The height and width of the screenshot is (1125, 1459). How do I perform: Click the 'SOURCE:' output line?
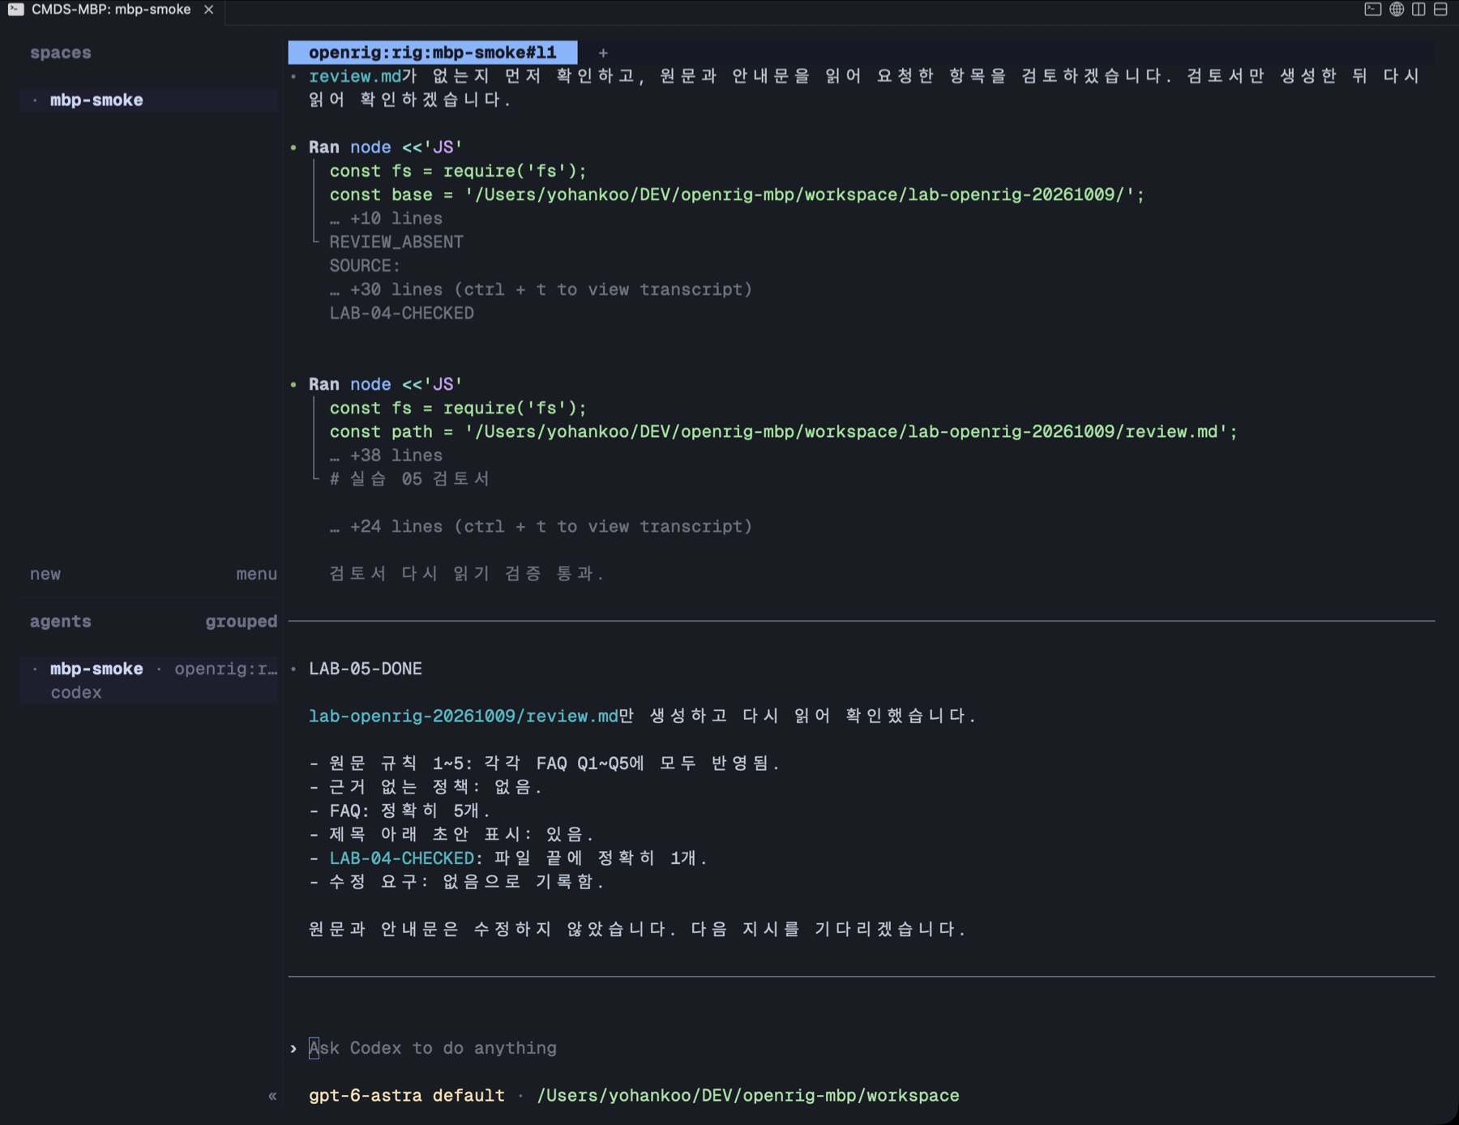[365, 266]
